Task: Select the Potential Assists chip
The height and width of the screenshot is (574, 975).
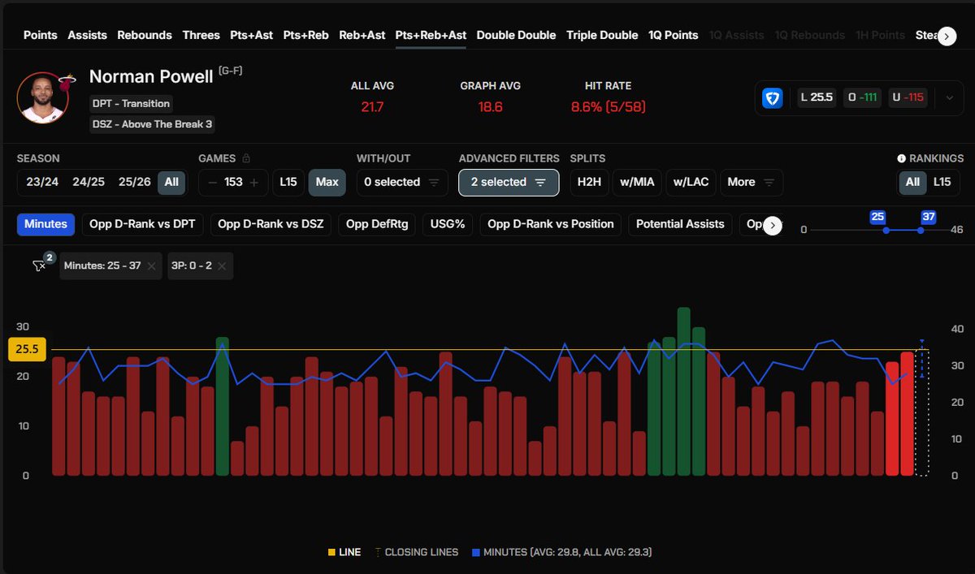Action: [x=680, y=224]
